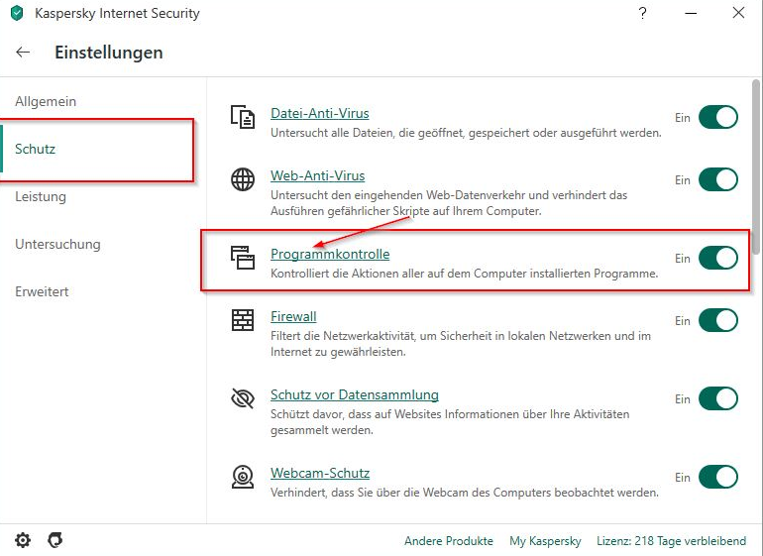763x556 pixels.
Task: Open support via the headset icon
Action: [54, 540]
